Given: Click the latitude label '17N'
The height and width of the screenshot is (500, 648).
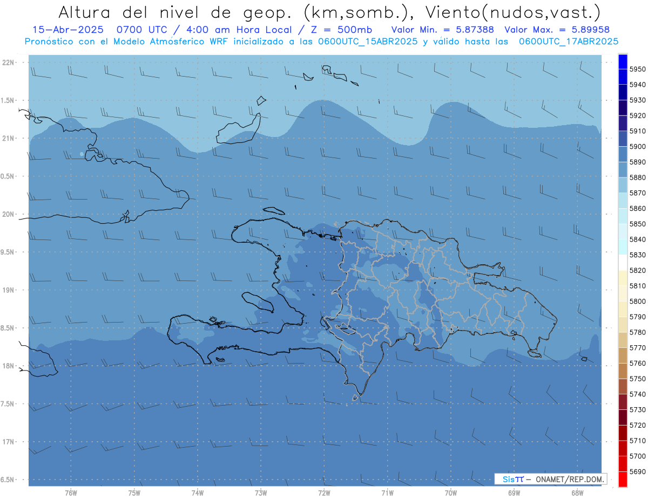Looking at the screenshot, I should [x=8, y=442].
